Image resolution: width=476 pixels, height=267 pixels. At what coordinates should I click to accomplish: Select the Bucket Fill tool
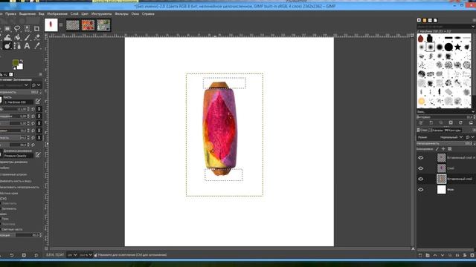pos(17,37)
